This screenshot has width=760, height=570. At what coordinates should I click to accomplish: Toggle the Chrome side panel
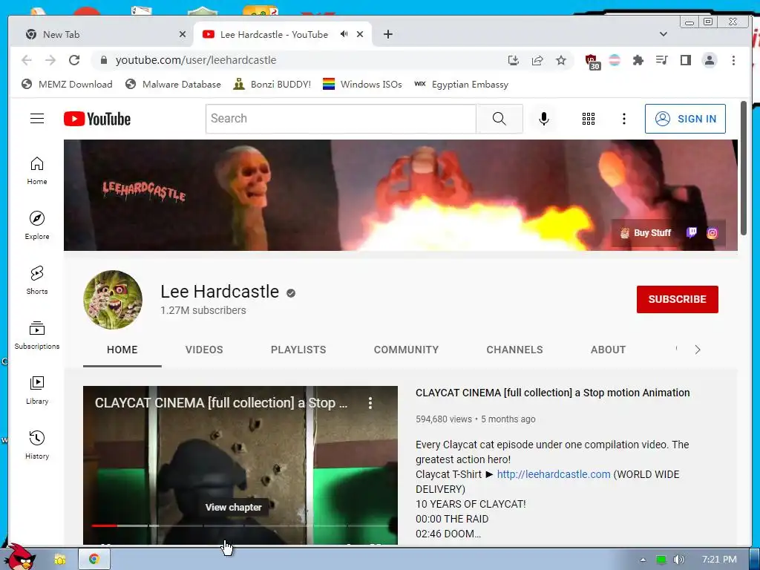click(x=685, y=60)
